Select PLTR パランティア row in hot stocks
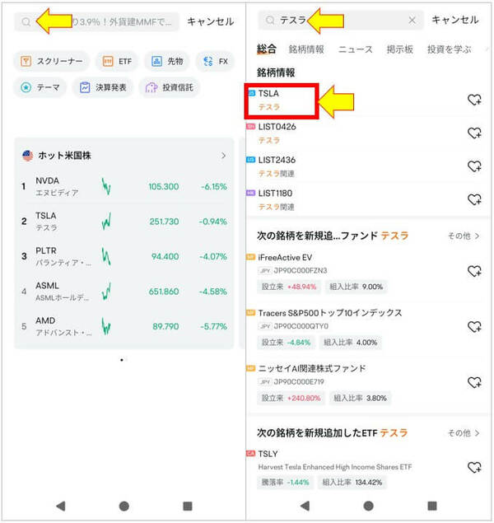Image resolution: width=494 pixels, height=523 pixels. [124, 256]
